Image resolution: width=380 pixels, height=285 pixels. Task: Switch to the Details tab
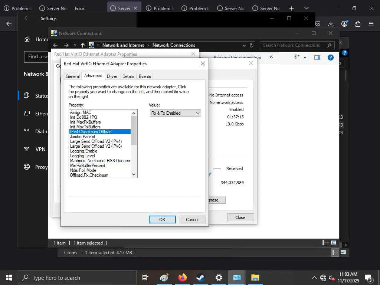(x=128, y=76)
